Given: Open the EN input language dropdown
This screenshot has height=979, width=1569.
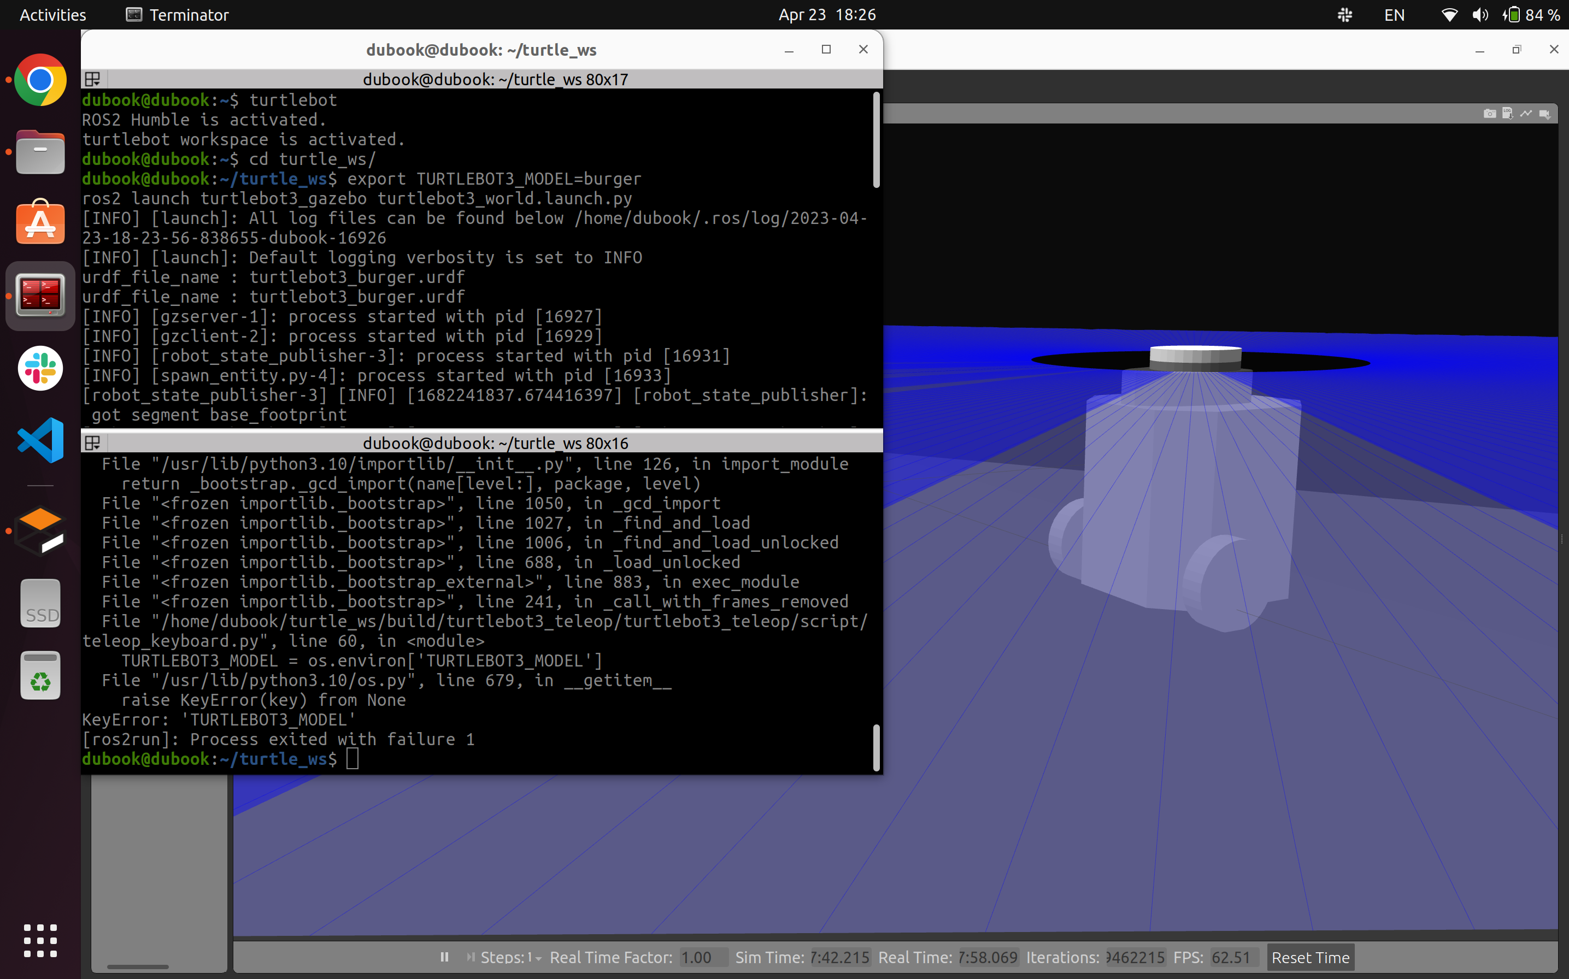Looking at the screenshot, I should 1394,14.
